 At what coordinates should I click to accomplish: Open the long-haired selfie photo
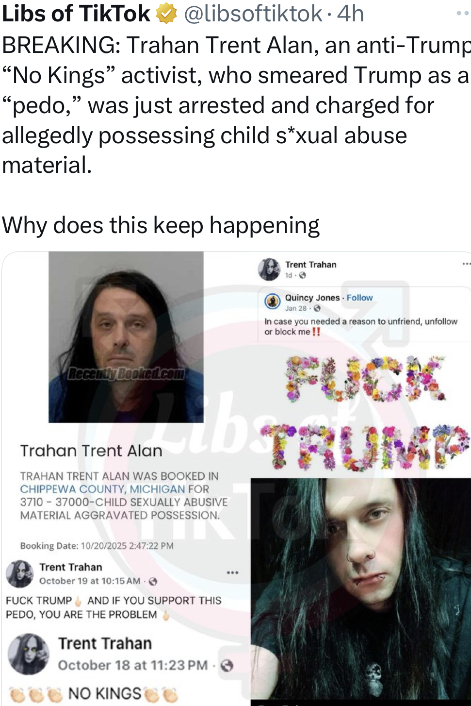[361, 591]
